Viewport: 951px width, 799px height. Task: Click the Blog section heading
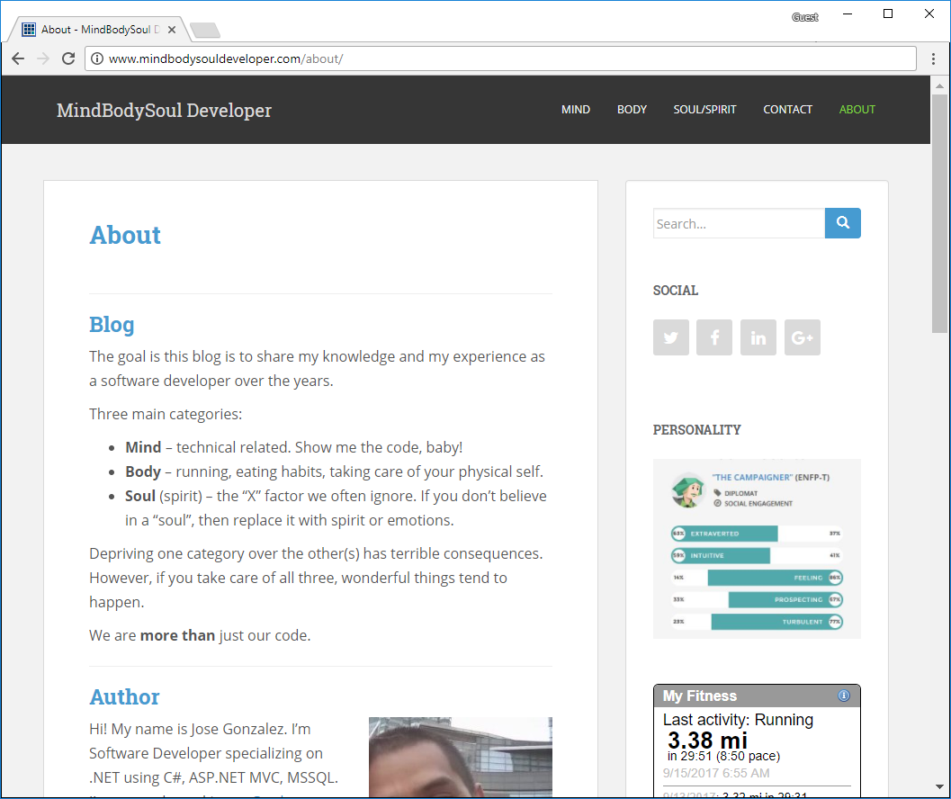tap(112, 325)
